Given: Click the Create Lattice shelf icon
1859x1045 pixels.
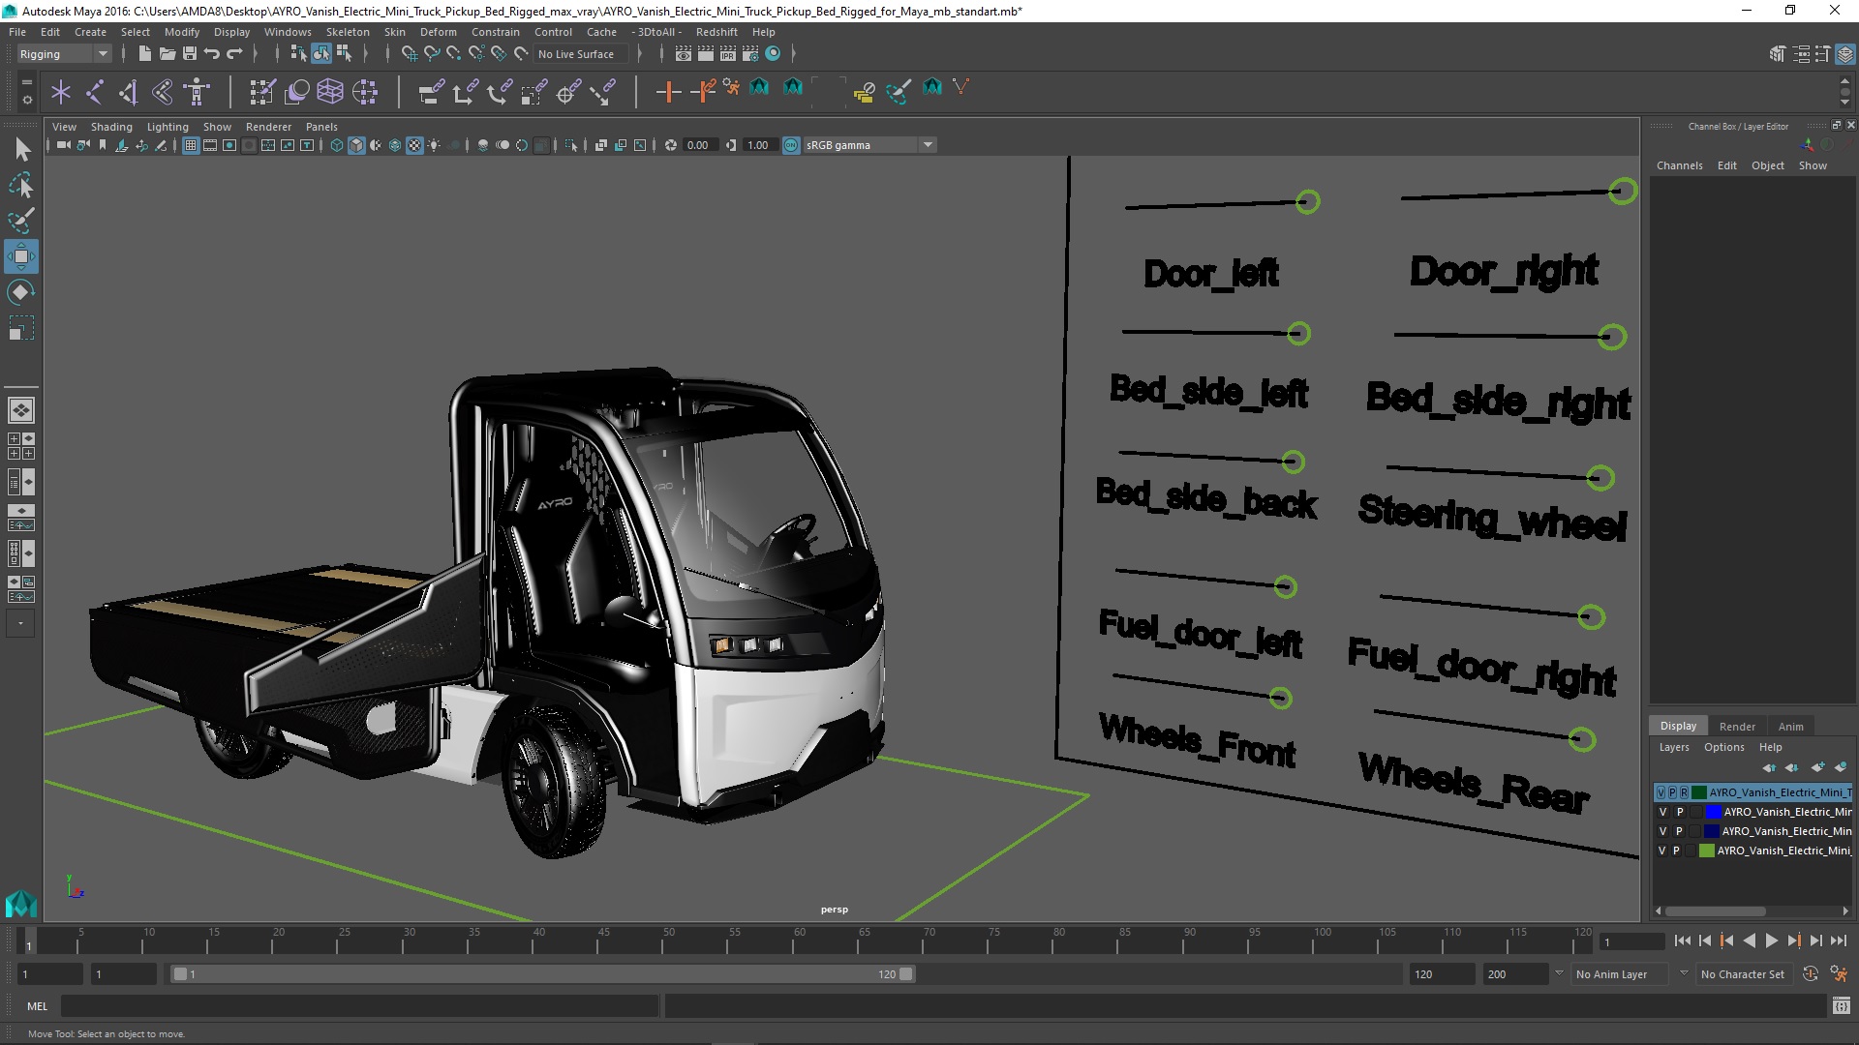Looking at the screenshot, I should pyautogui.click(x=330, y=92).
